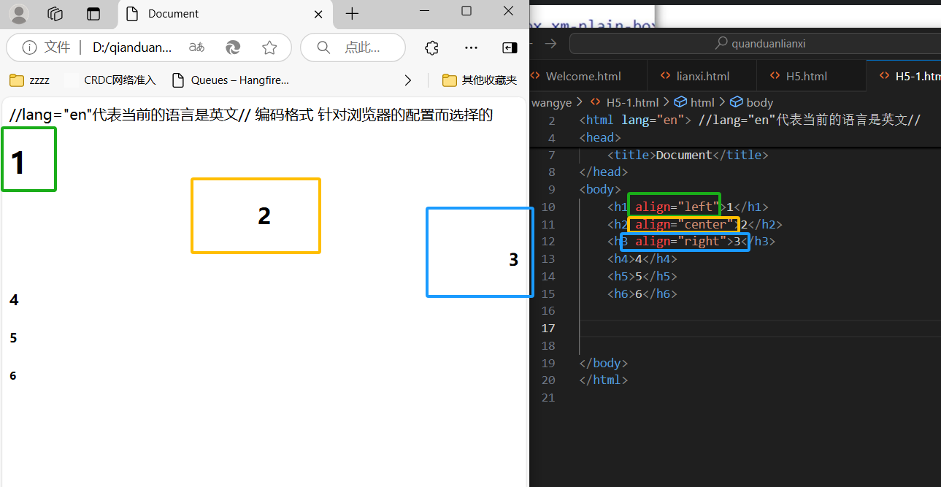941x487 pixels.
Task: Click heading 4 in the webpage
Action: (x=14, y=300)
